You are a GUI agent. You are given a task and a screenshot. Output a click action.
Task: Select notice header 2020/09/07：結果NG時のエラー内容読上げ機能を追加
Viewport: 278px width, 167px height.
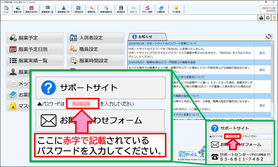[191, 62]
